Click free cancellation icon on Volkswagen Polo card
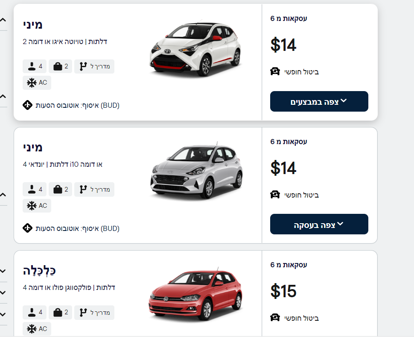Screen dimensions: 414x337 pyautogui.click(x=275, y=318)
